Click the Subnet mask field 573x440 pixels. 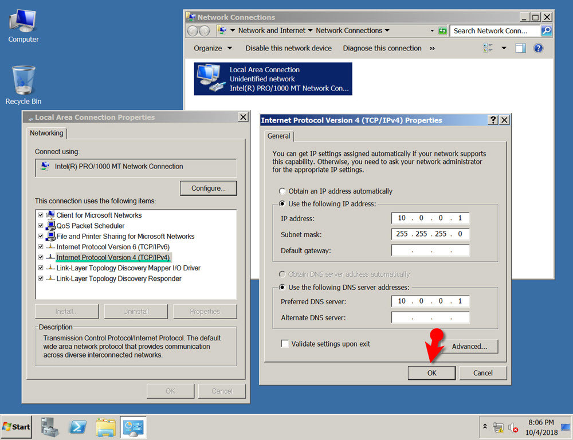click(430, 234)
